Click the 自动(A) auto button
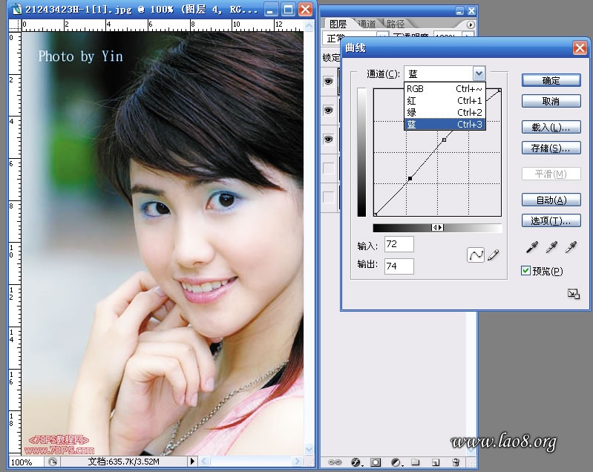The width and height of the screenshot is (593, 472). point(551,200)
